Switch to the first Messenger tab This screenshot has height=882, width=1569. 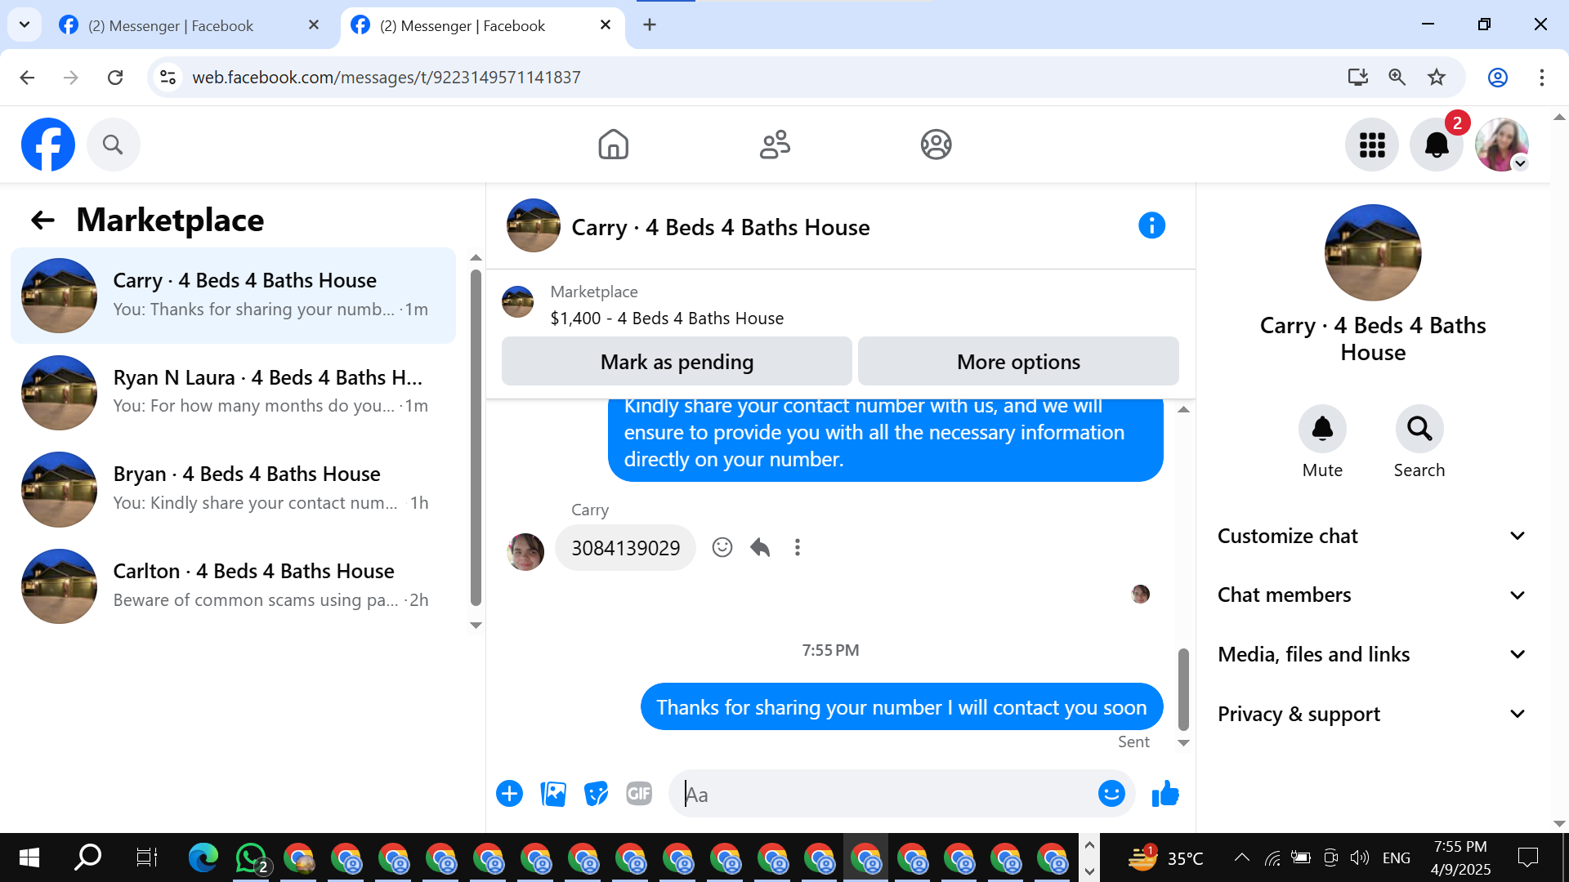tap(188, 25)
